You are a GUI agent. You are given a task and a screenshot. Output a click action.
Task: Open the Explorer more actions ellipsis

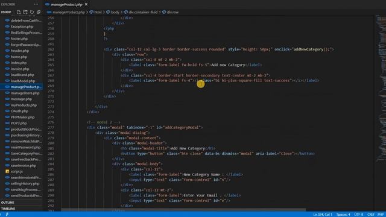(36, 4)
